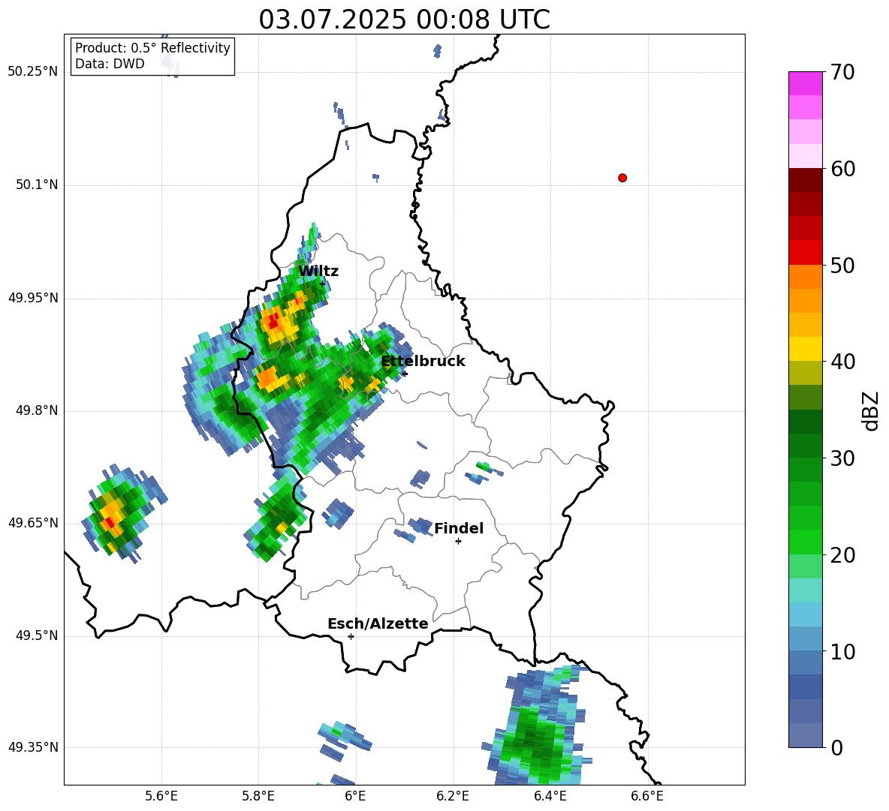Click the 6.2°E longitude tick label

point(453,796)
